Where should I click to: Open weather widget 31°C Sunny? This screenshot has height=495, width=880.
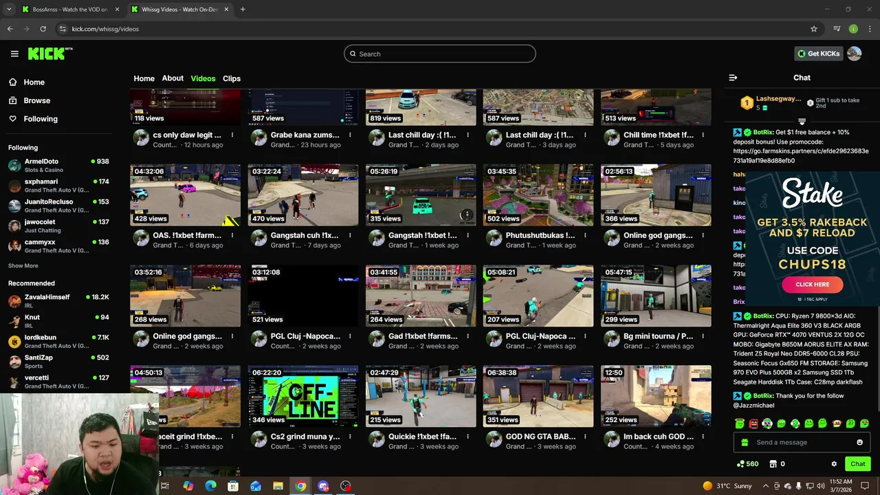point(728,486)
